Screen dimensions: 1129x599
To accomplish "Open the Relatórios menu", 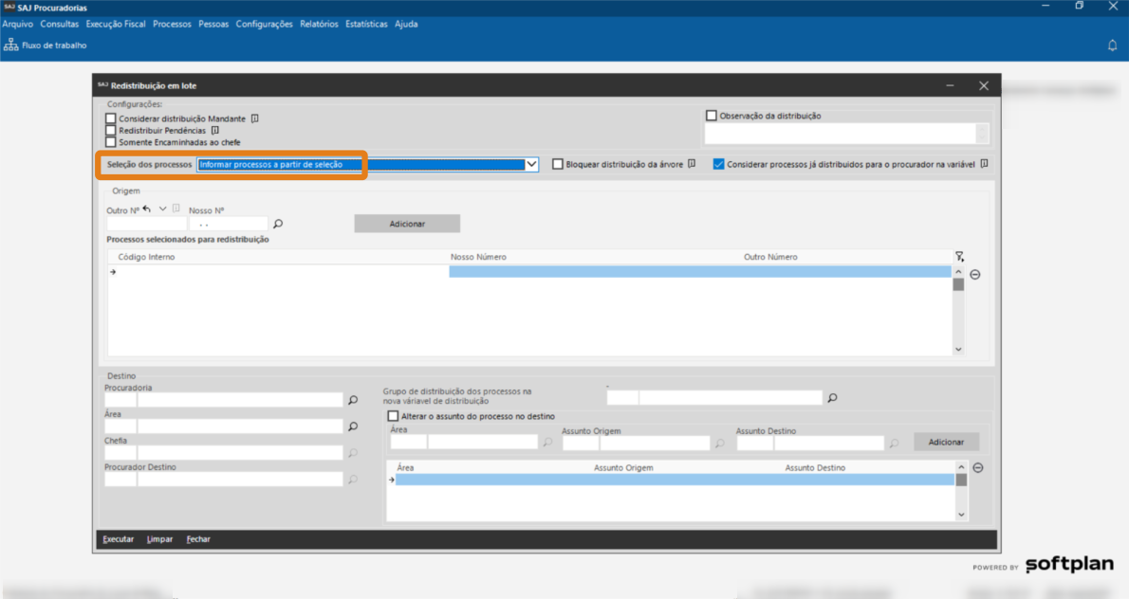I will pyautogui.click(x=319, y=24).
